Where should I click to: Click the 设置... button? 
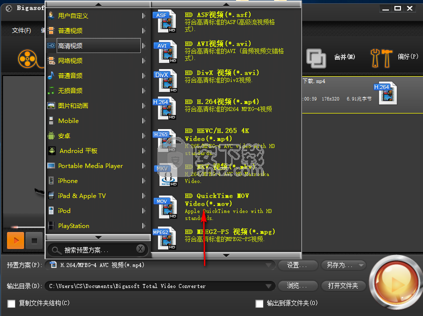click(x=297, y=265)
